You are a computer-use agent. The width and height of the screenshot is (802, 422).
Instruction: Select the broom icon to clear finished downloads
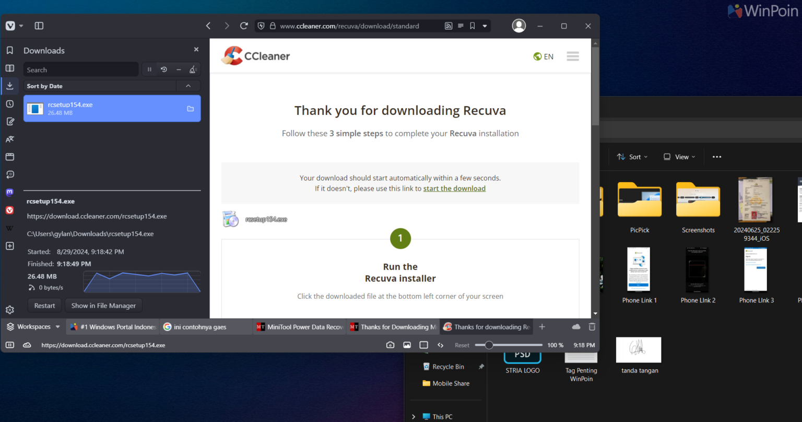pyautogui.click(x=192, y=69)
